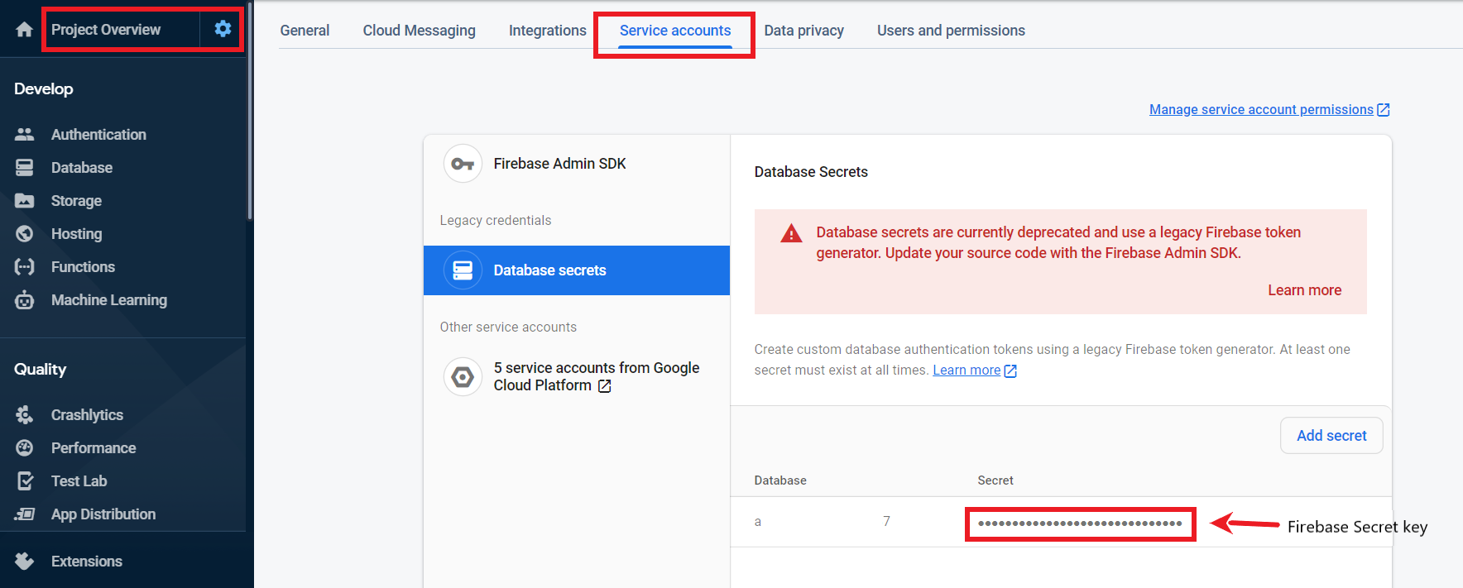Image resolution: width=1463 pixels, height=588 pixels.
Task: Click the sidebar vertical scrollbar
Action: pyautogui.click(x=250, y=112)
